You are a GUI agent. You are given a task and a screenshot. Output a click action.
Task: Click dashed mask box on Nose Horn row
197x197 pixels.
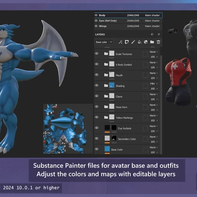click(x=145, y=107)
